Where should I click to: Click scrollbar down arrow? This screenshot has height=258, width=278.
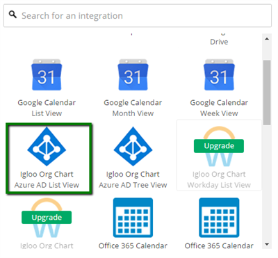[x=267, y=244]
